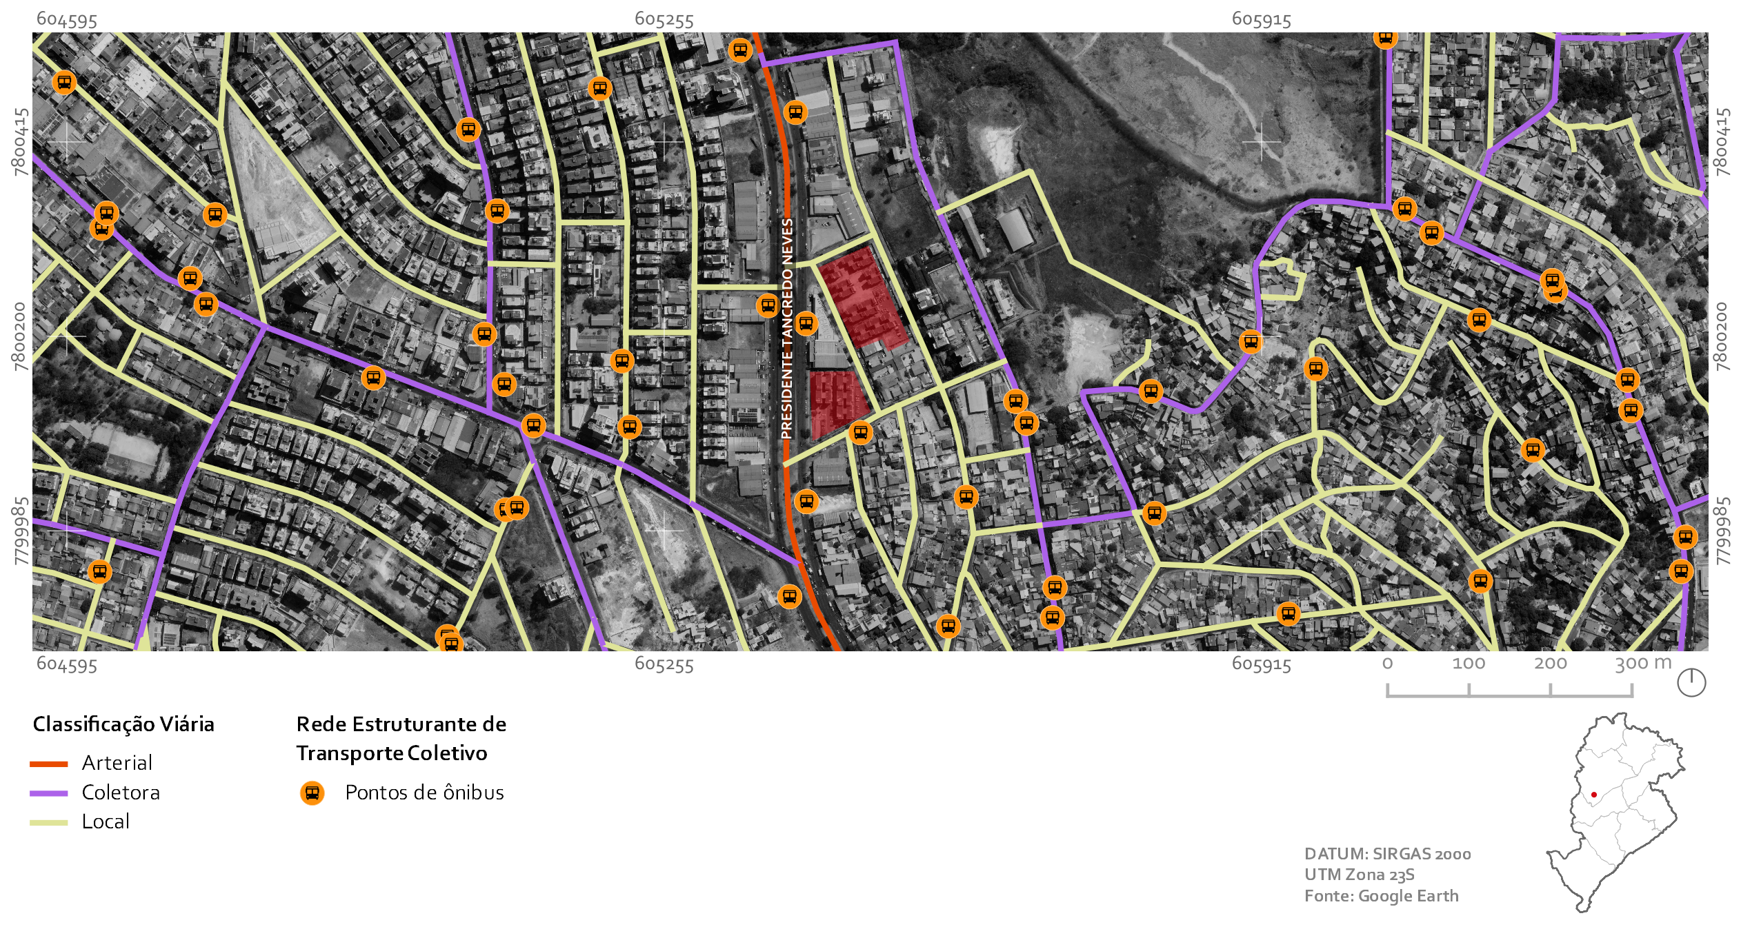Click the larger upper red highlighted area
The height and width of the screenshot is (929, 1741).
click(864, 298)
